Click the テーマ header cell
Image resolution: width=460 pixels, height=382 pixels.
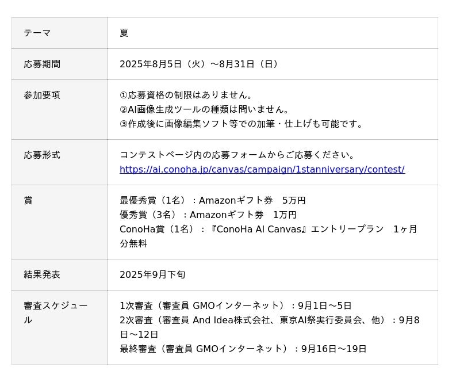(37, 33)
